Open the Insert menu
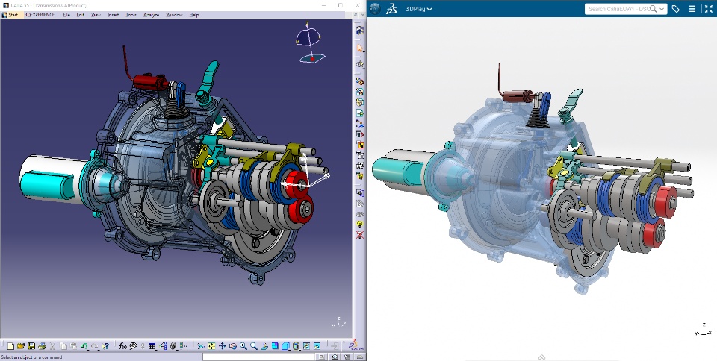 pos(114,15)
